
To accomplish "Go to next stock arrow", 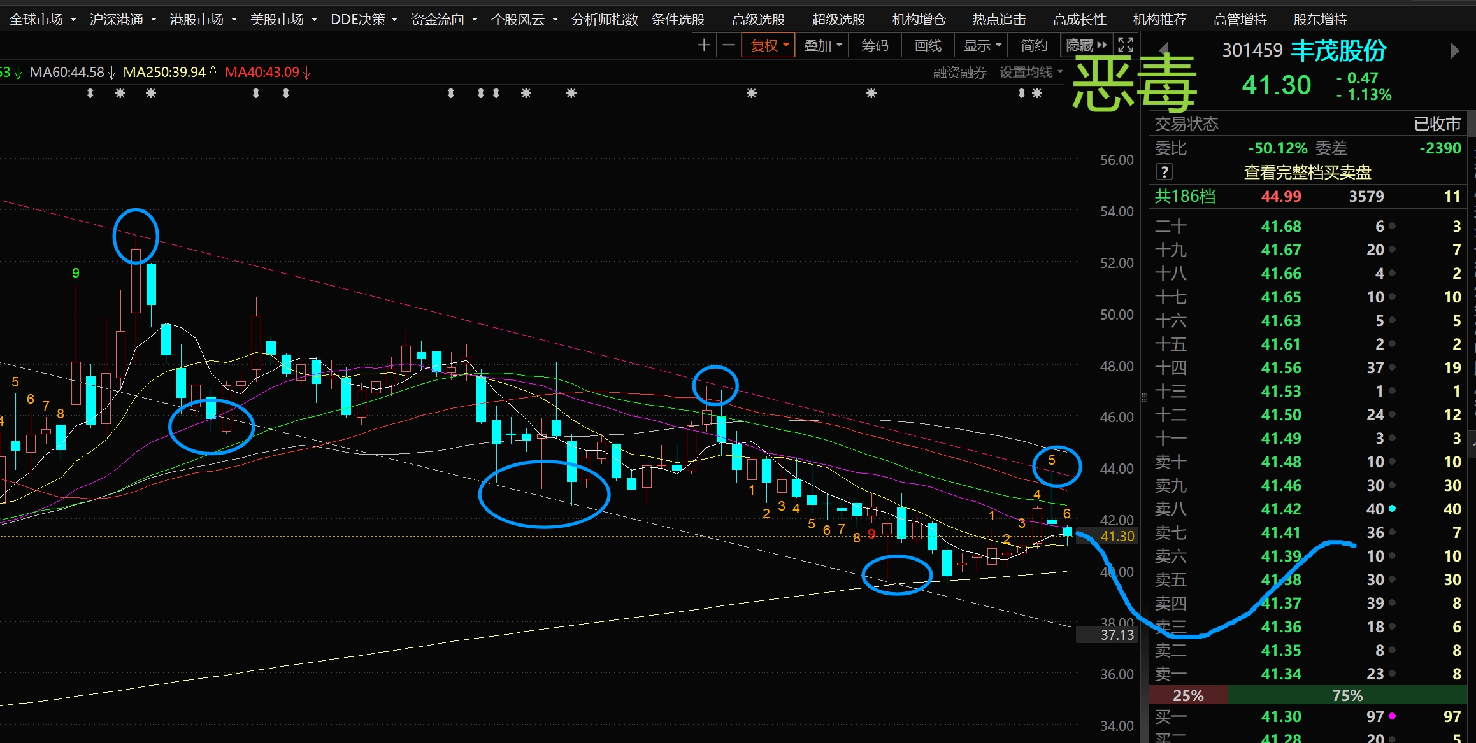I will tap(1454, 50).
